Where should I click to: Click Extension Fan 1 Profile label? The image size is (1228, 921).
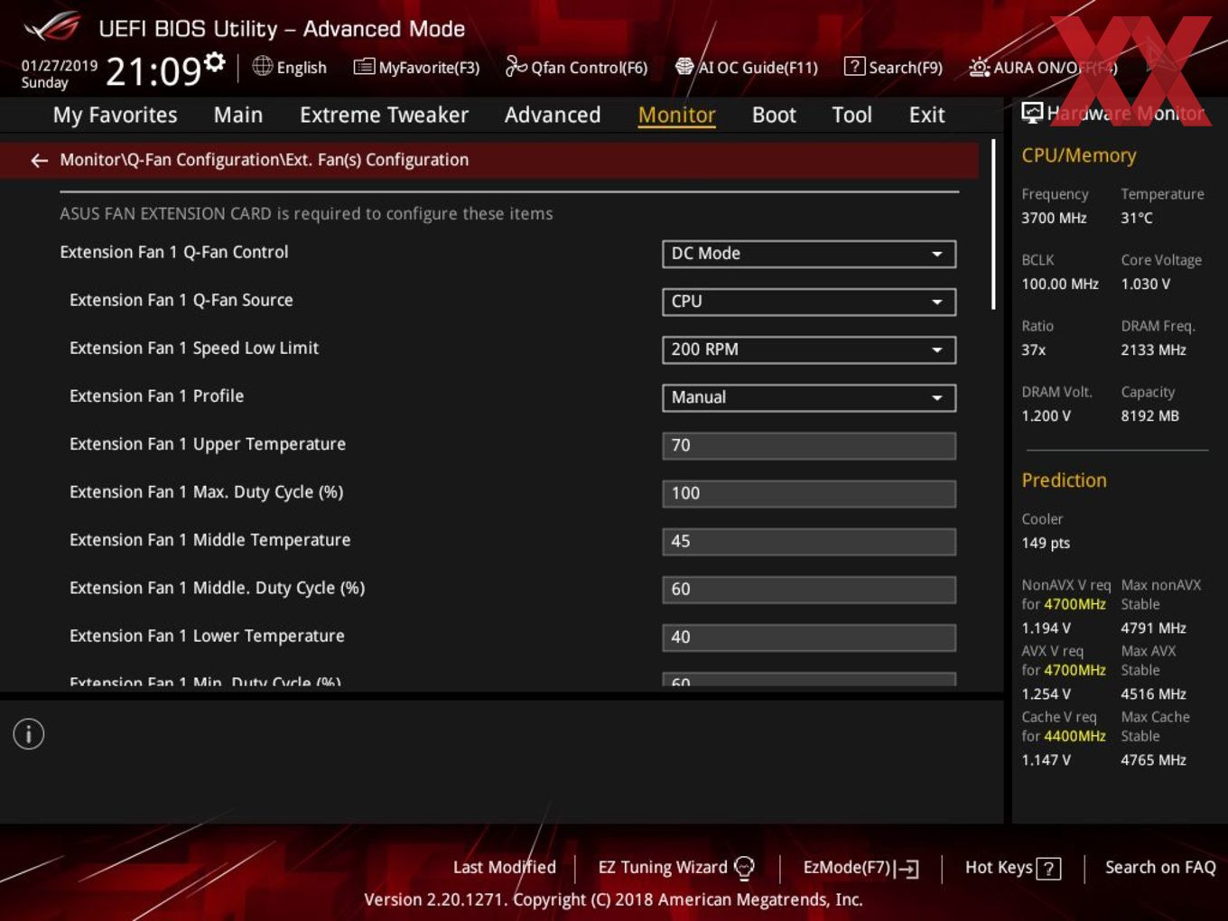(x=156, y=395)
